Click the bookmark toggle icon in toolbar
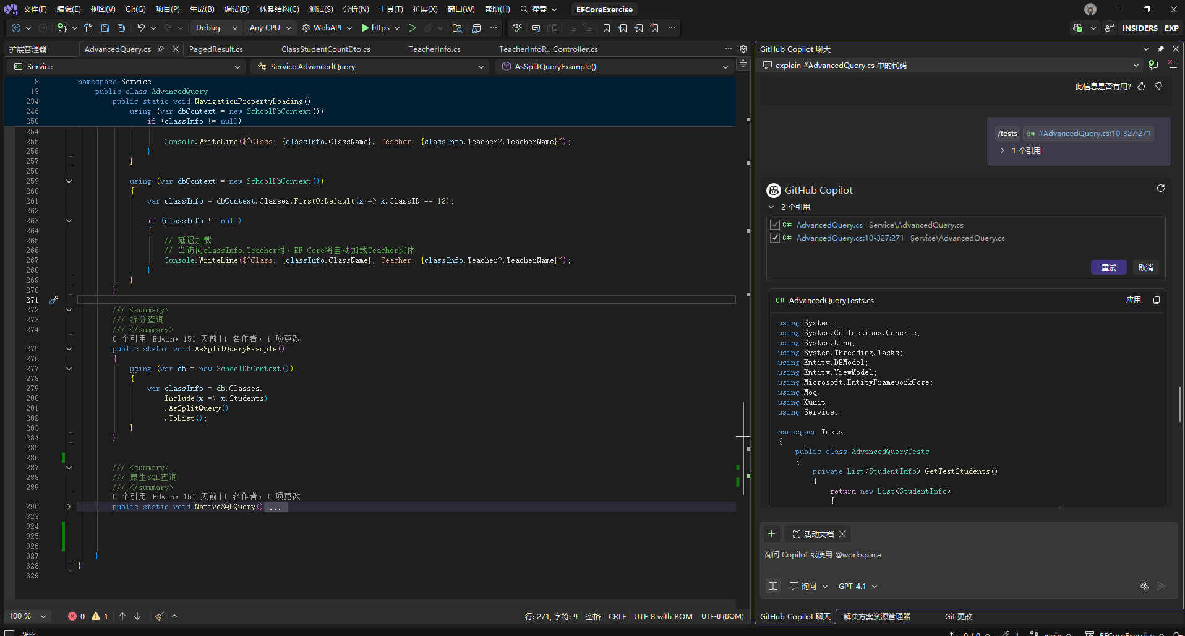1185x636 pixels. coord(606,28)
